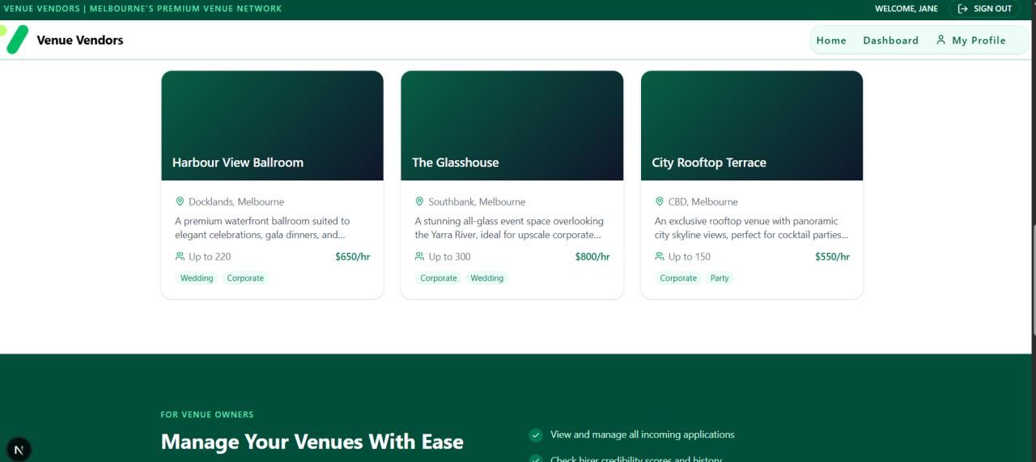Click the Party tag on City Rooftop Terrace
The width and height of the screenshot is (1036, 462).
720,278
